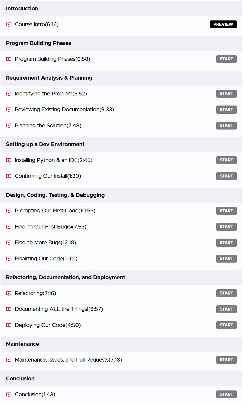Click the Requirement Analysis & Planning heading
The height and width of the screenshot is (403, 243).
point(49,78)
